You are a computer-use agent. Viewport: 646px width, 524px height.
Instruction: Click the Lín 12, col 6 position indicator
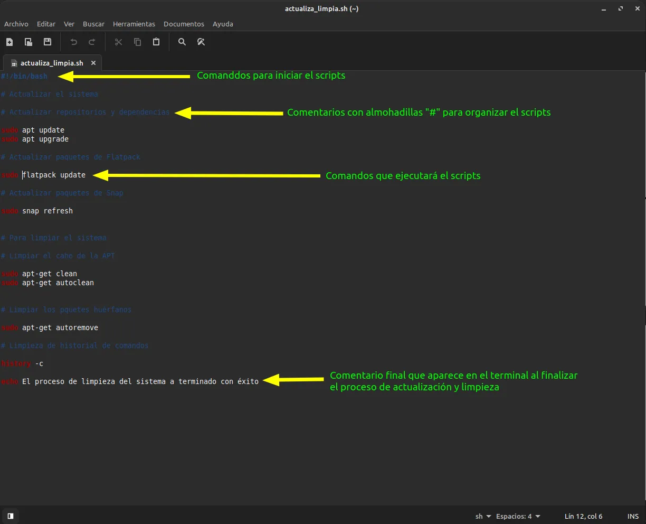[x=583, y=516]
